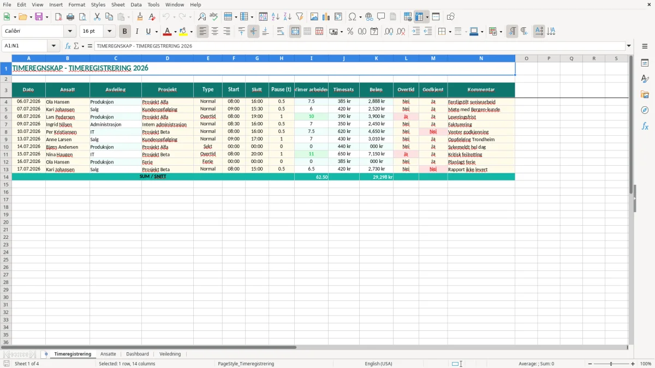Open the Navigator in the sidebar

pyautogui.click(x=645, y=110)
